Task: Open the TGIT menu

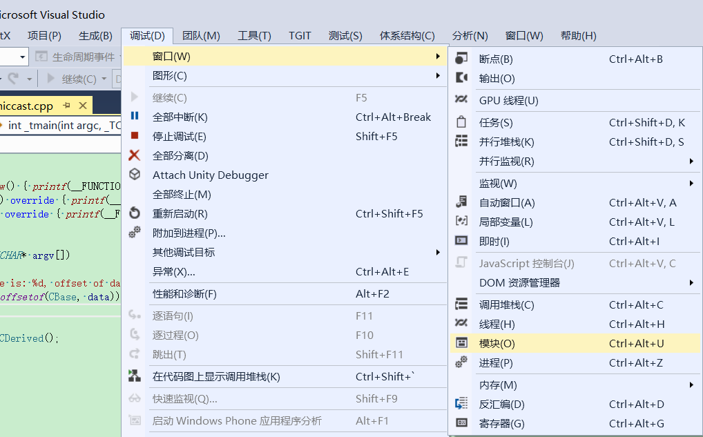Action: point(300,36)
